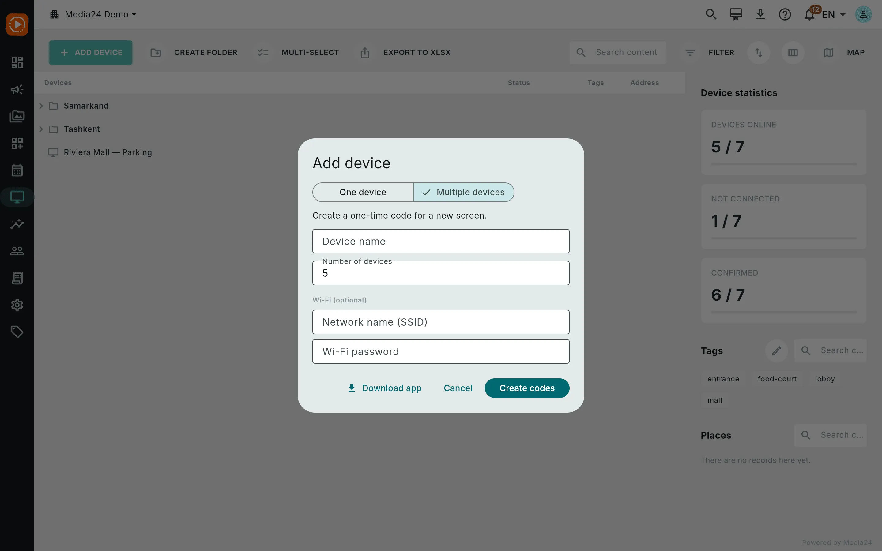Image resolution: width=882 pixels, height=551 pixels.
Task: Click the Status column header
Action: 518,83
